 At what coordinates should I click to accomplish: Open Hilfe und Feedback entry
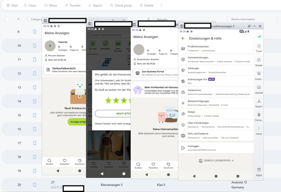click(216, 136)
